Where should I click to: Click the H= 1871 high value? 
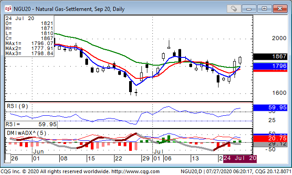coord(29,28)
